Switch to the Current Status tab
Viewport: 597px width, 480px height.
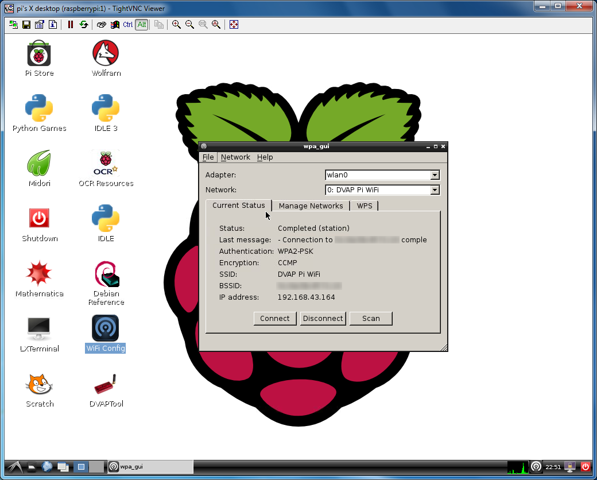239,206
